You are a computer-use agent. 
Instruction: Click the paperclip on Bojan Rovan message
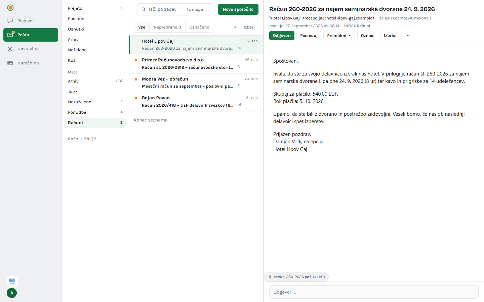click(x=240, y=104)
